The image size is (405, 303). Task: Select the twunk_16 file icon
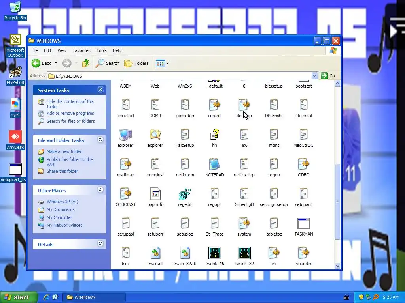(x=215, y=253)
